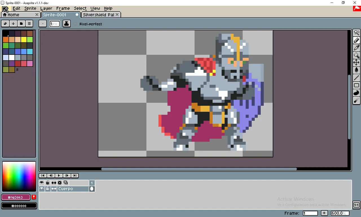This screenshot has height=217, width=361.
Task: Open the palette options menu button
Action: tap(29, 24)
